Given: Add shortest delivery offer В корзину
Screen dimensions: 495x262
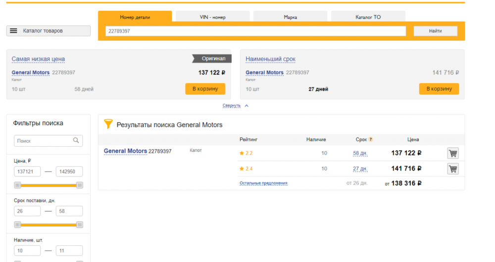Looking at the screenshot, I should tap(439, 88).
